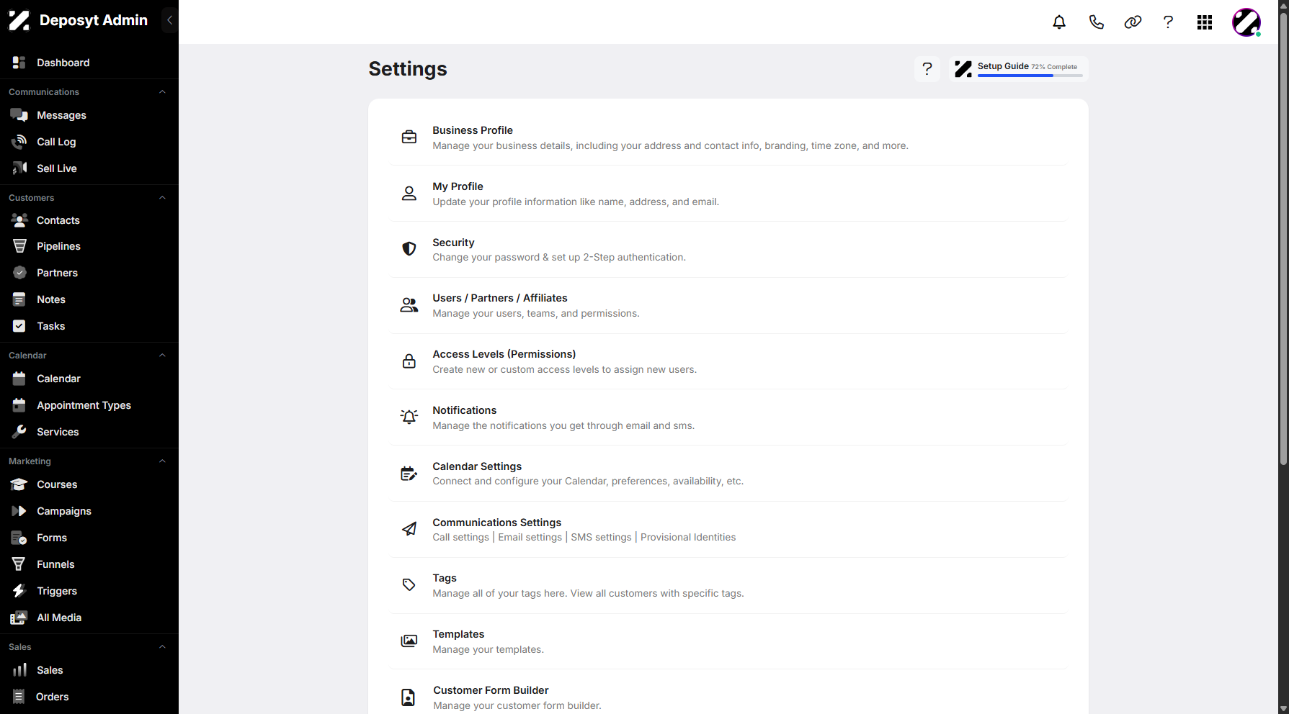Viewport: 1289px width, 714px height.
Task: Open the notifications bell icon
Action: [1059, 22]
